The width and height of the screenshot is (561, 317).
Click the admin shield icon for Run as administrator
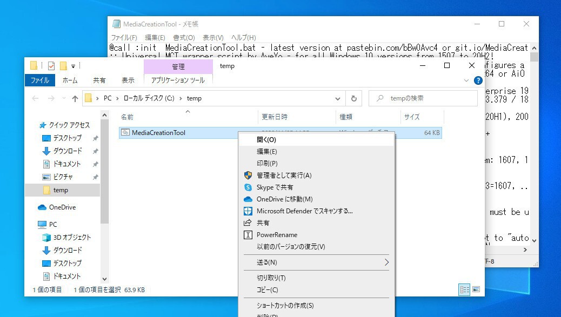(x=248, y=175)
